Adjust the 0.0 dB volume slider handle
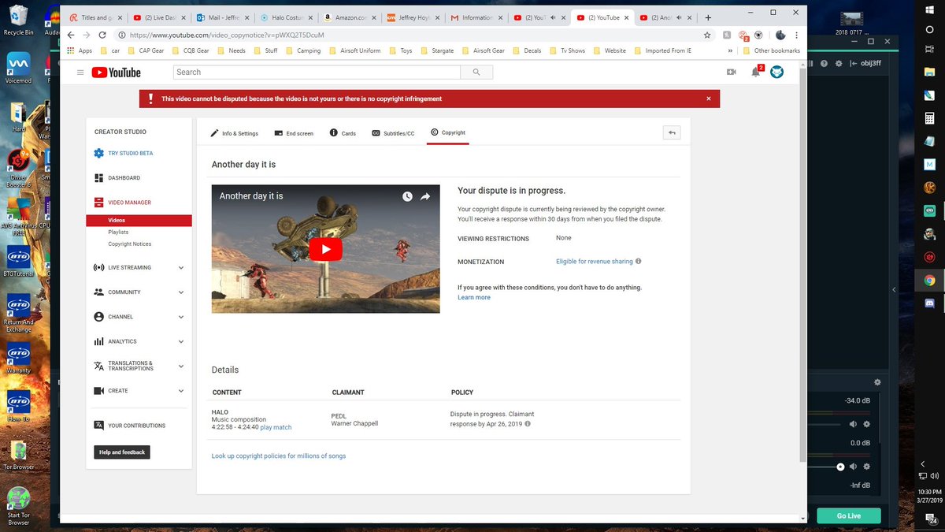This screenshot has height=532, width=945. pyautogui.click(x=840, y=467)
